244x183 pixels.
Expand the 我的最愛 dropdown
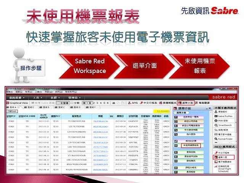tap(17, 98)
